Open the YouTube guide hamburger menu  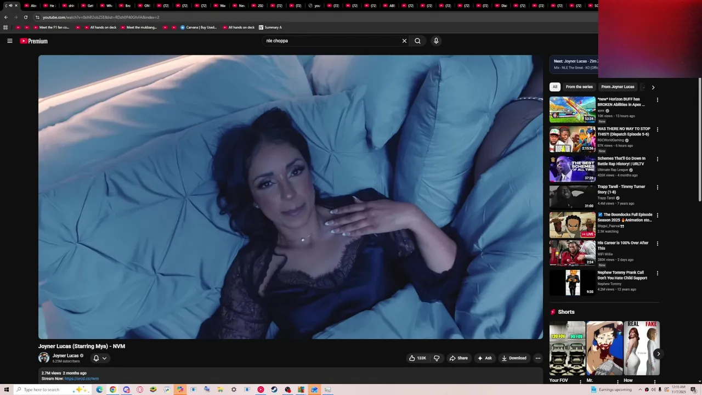(x=9, y=41)
